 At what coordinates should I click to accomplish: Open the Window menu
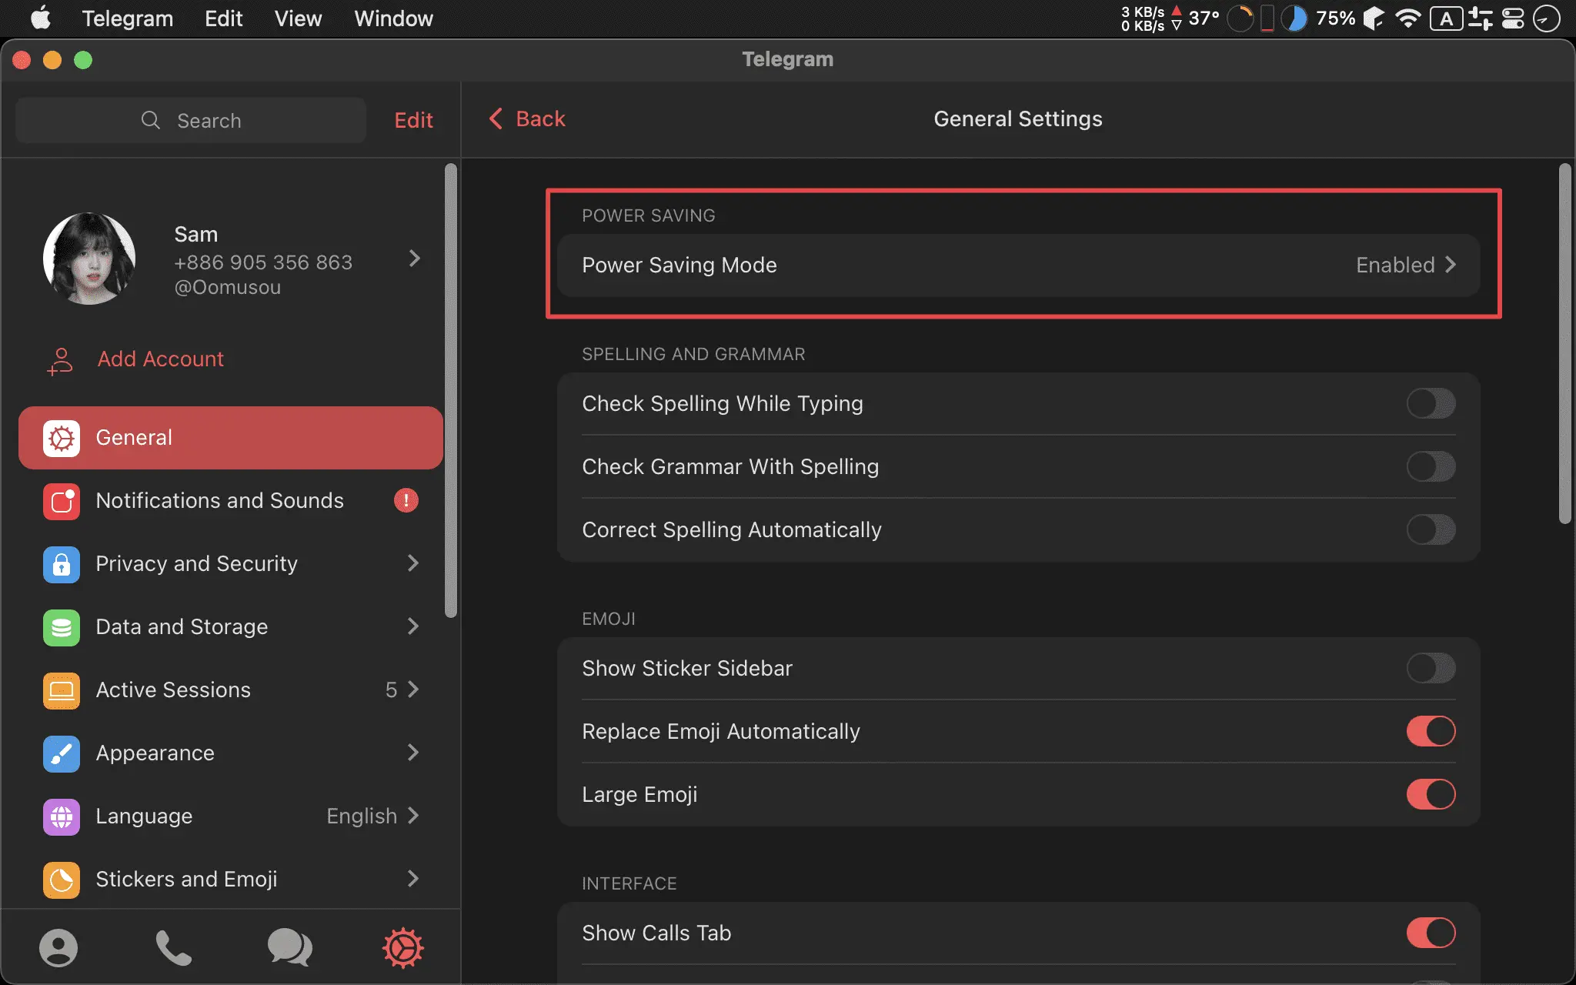tap(393, 18)
